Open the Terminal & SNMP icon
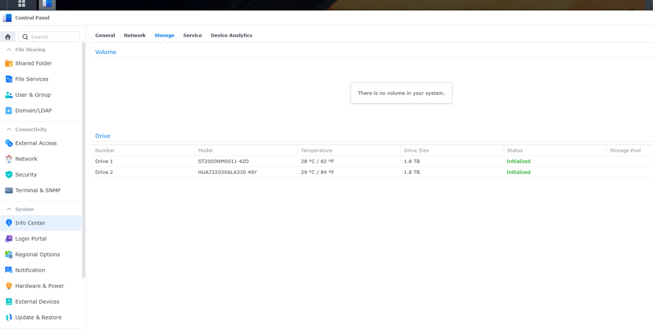Viewport: 653px width, 329px height. [8, 190]
